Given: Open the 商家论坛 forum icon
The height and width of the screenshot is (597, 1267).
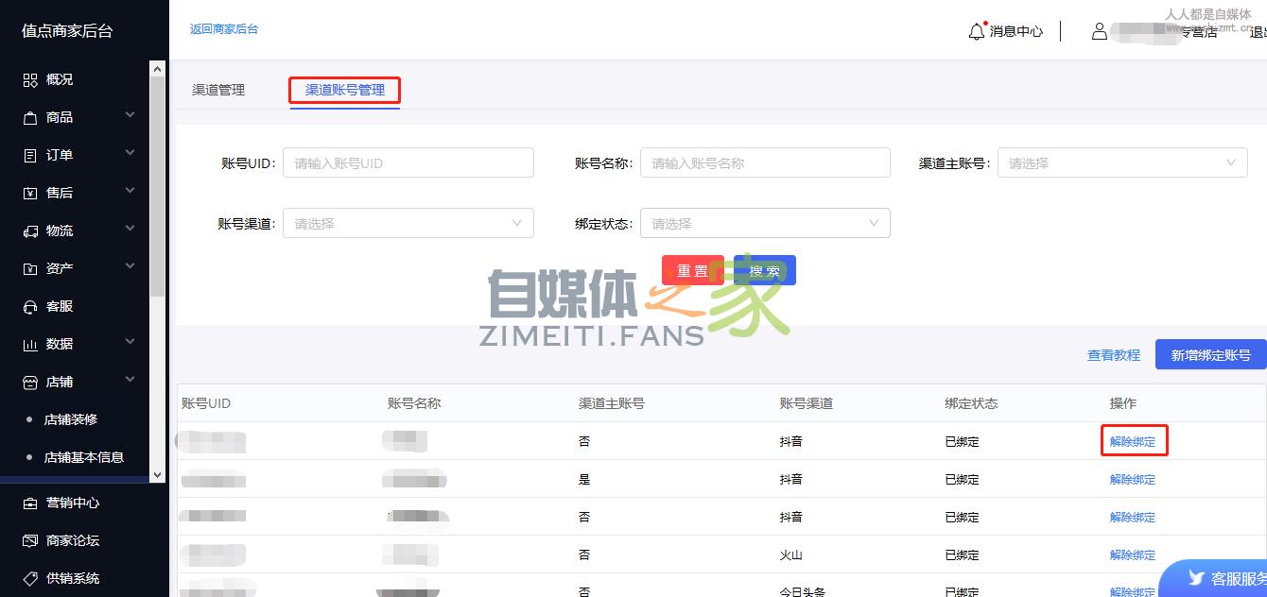Looking at the screenshot, I should coord(30,541).
